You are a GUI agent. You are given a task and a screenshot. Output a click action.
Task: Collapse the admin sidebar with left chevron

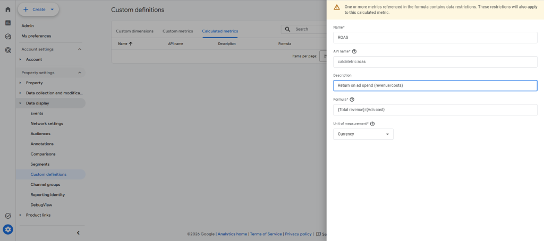click(78, 233)
